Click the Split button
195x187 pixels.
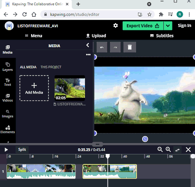(x=22, y=150)
